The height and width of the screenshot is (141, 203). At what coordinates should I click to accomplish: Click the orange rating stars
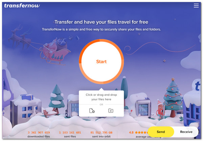point(141,132)
